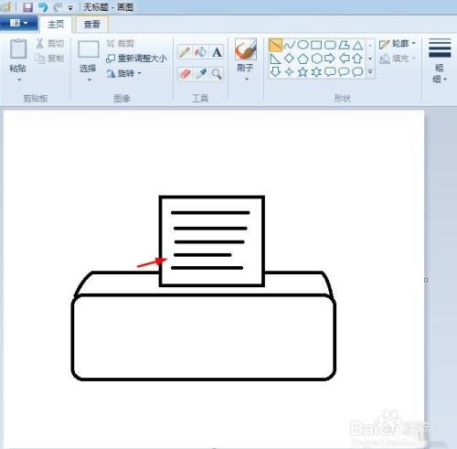Select the Text tool
The width and height of the screenshot is (457, 449).
point(217,52)
